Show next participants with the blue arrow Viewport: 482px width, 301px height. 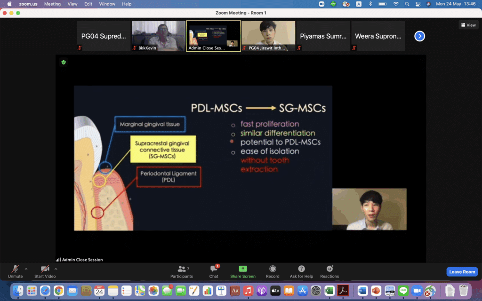[419, 36]
